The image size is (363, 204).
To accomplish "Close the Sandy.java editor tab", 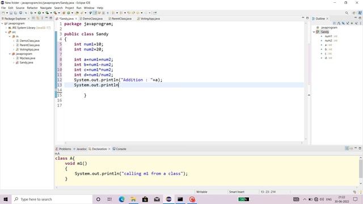I will point(76,19).
